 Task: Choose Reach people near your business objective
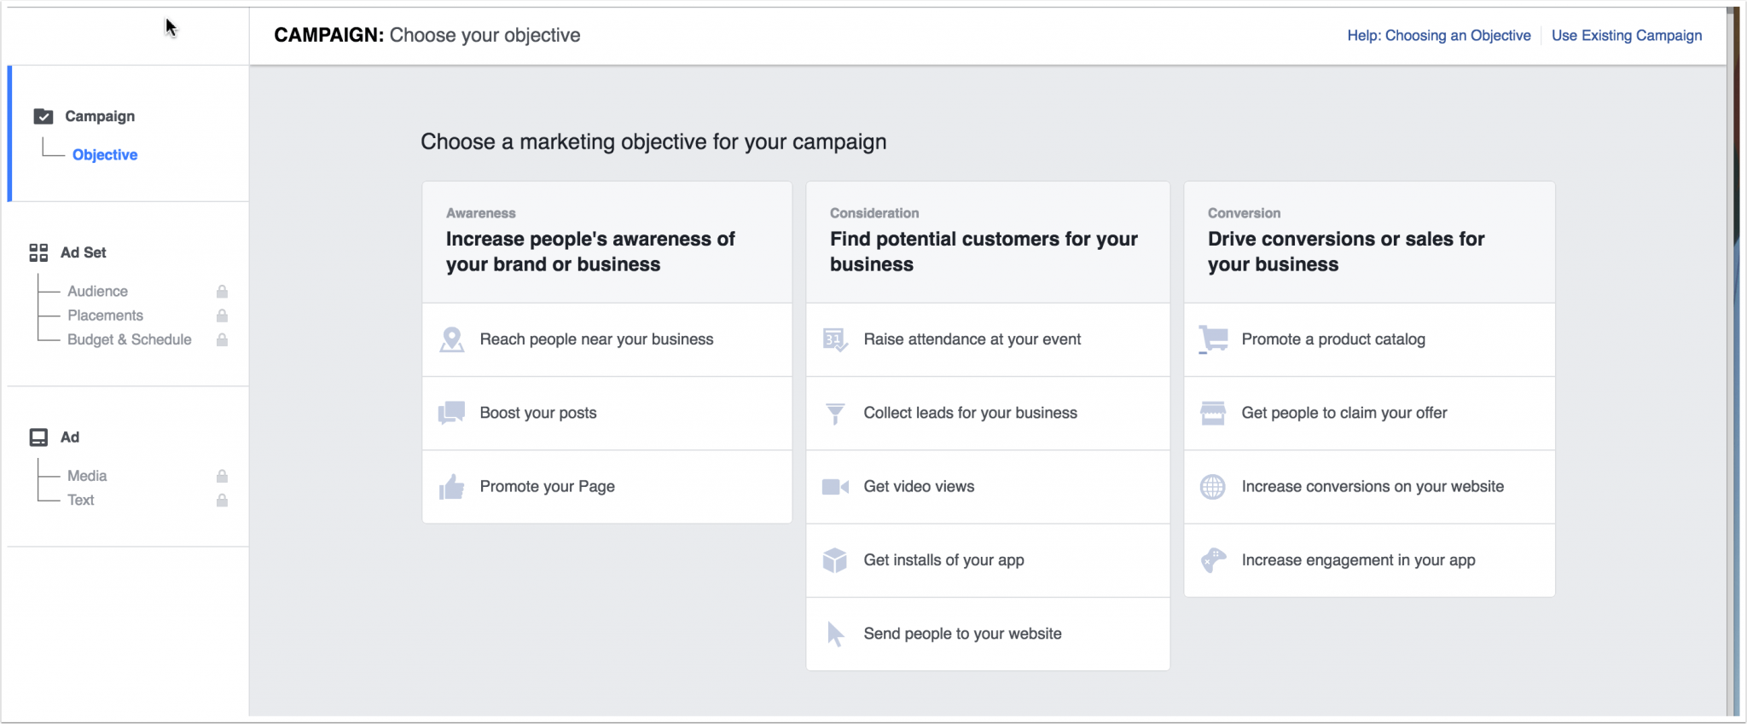(x=607, y=339)
